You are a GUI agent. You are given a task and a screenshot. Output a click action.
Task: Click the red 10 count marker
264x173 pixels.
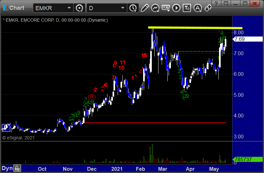[x=121, y=68]
